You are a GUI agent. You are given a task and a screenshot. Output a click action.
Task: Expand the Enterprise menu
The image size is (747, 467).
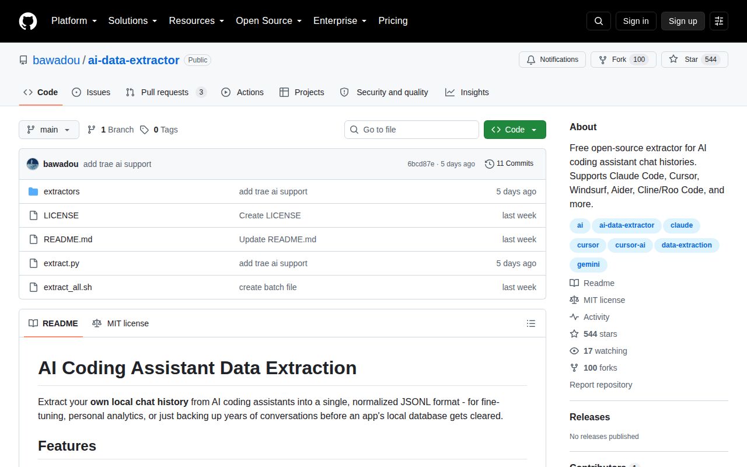(x=340, y=21)
